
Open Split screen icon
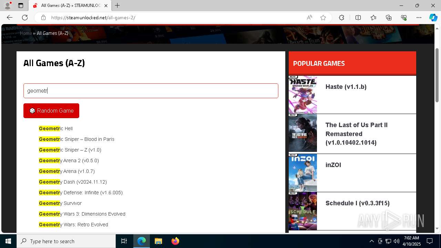358,18
